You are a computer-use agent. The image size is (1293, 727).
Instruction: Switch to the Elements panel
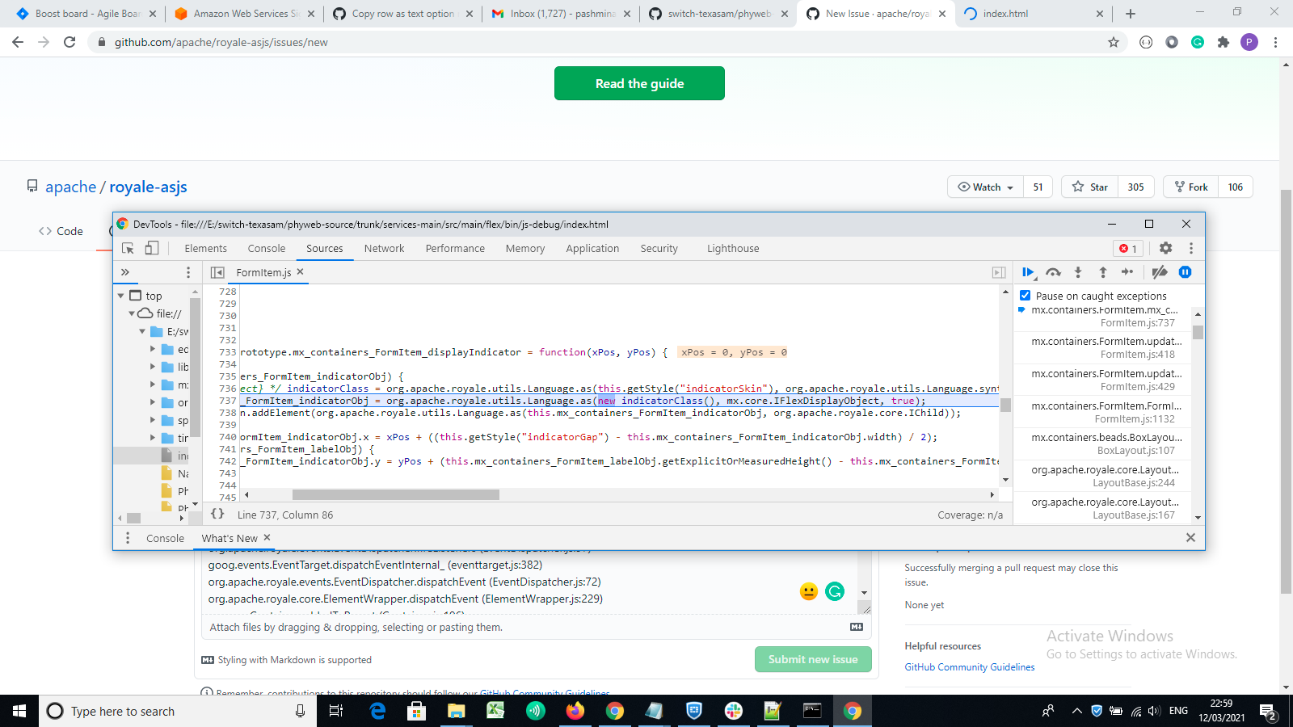point(205,248)
